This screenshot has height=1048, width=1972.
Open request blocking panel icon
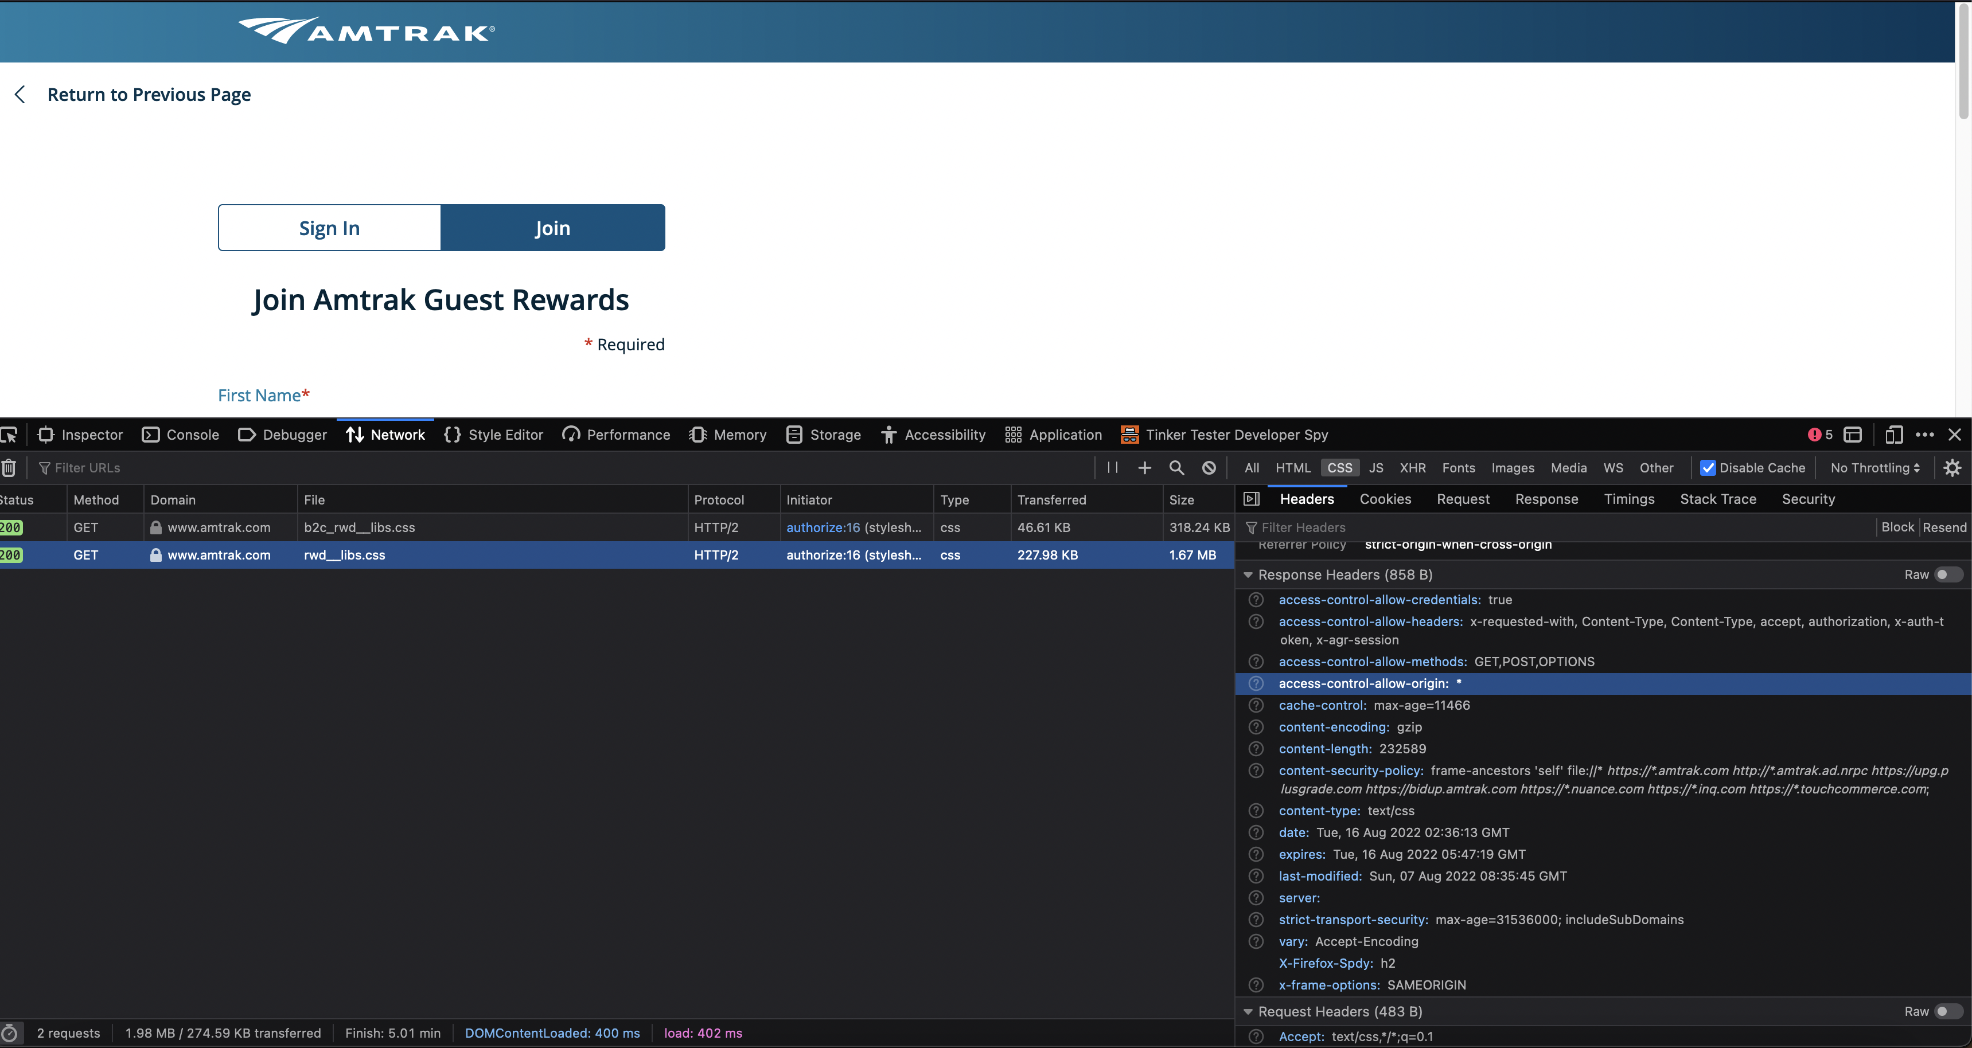pyautogui.click(x=1209, y=468)
